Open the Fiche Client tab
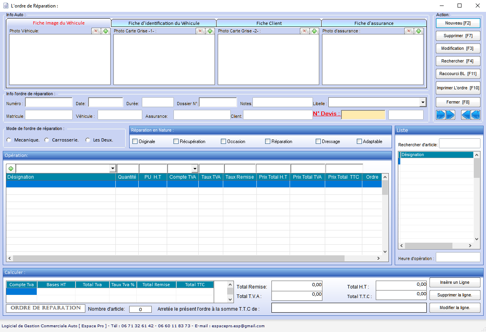This screenshot has width=486, height=332. [x=269, y=23]
